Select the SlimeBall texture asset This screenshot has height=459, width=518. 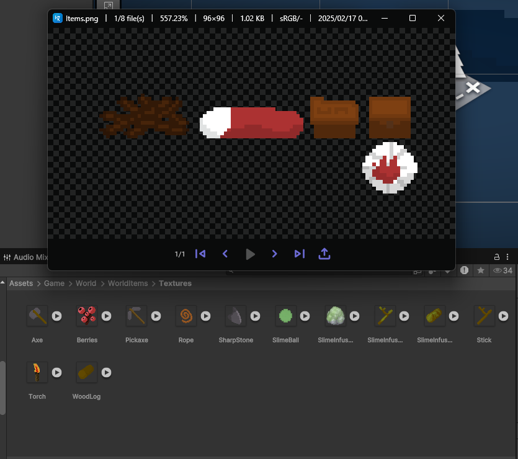(x=285, y=316)
